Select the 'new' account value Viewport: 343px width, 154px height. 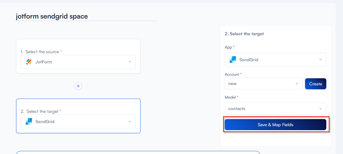tap(232, 83)
